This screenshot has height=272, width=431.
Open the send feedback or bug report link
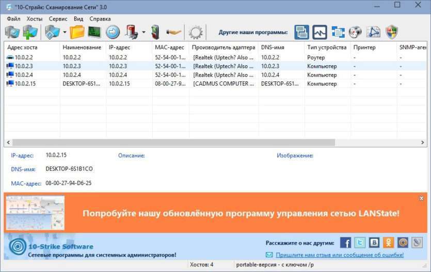tap(340, 254)
